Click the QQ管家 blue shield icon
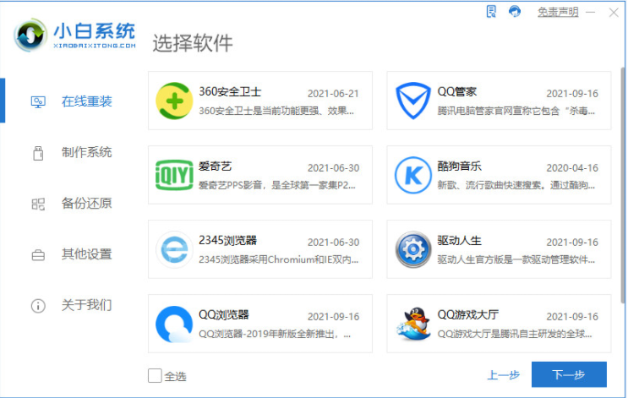This screenshot has height=398, width=628. tap(412, 101)
